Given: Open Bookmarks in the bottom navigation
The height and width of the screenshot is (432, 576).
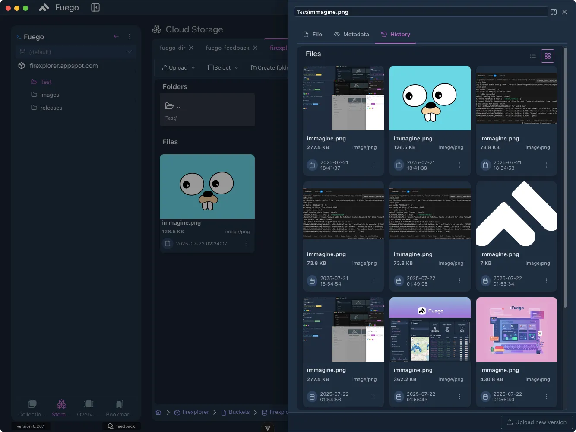Looking at the screenshot, I should (120, 408).
